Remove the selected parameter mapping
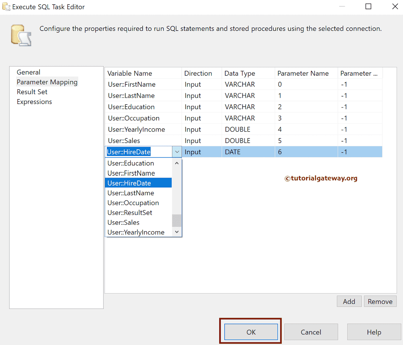The image size is (403, 345). point(380,301)
